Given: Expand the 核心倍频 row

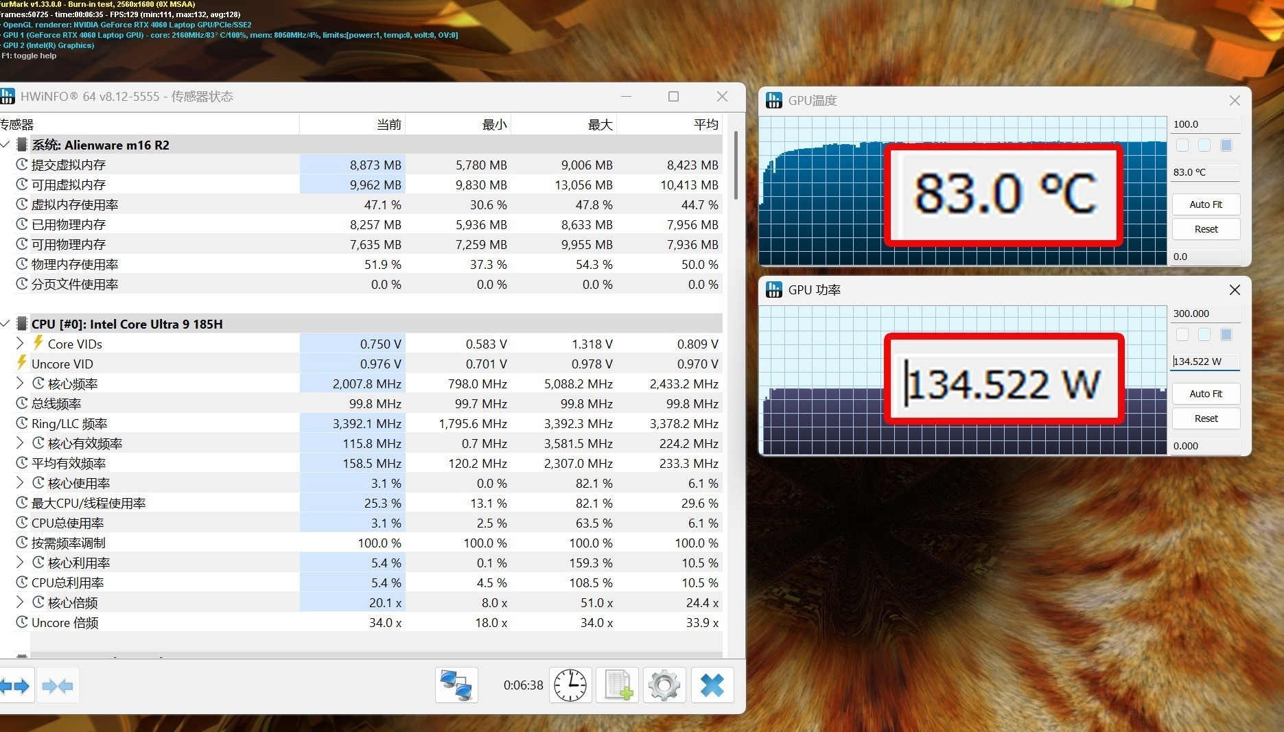Looking at the screenshot, I should (20, 602).
